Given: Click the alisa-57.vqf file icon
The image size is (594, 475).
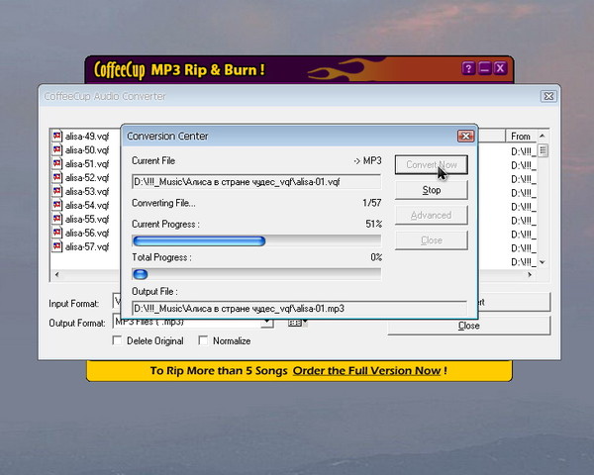Looking at the screenshot, I should pyautogui.click(x=57, y=246).
